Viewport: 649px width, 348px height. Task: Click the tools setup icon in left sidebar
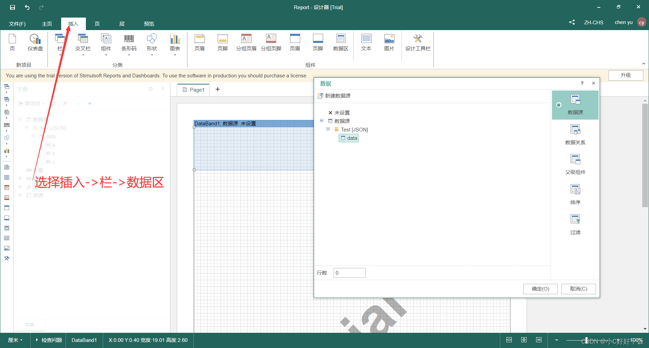pyautogui.click(x=7, y=258)
